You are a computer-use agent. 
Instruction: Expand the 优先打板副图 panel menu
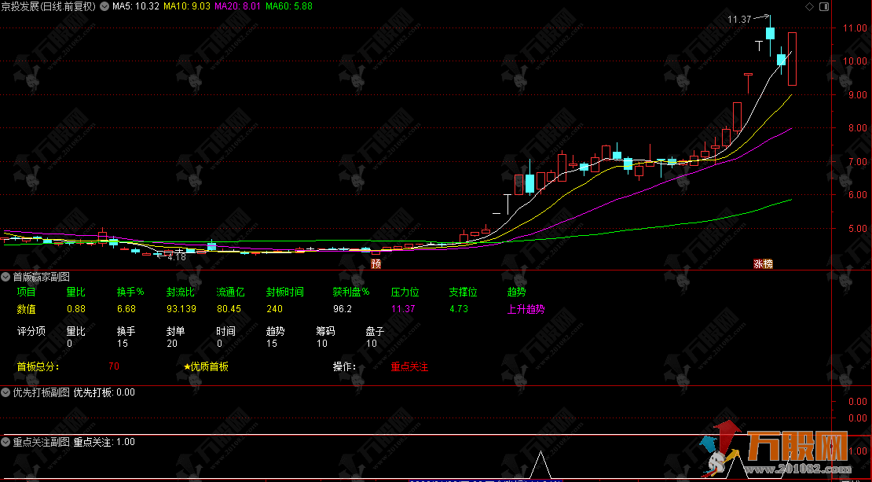6,392
